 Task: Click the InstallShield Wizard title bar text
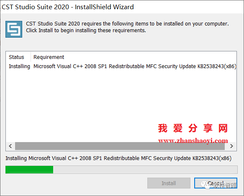68,7
